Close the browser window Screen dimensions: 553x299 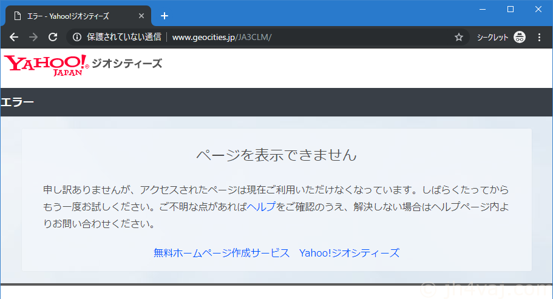(538, 9)
